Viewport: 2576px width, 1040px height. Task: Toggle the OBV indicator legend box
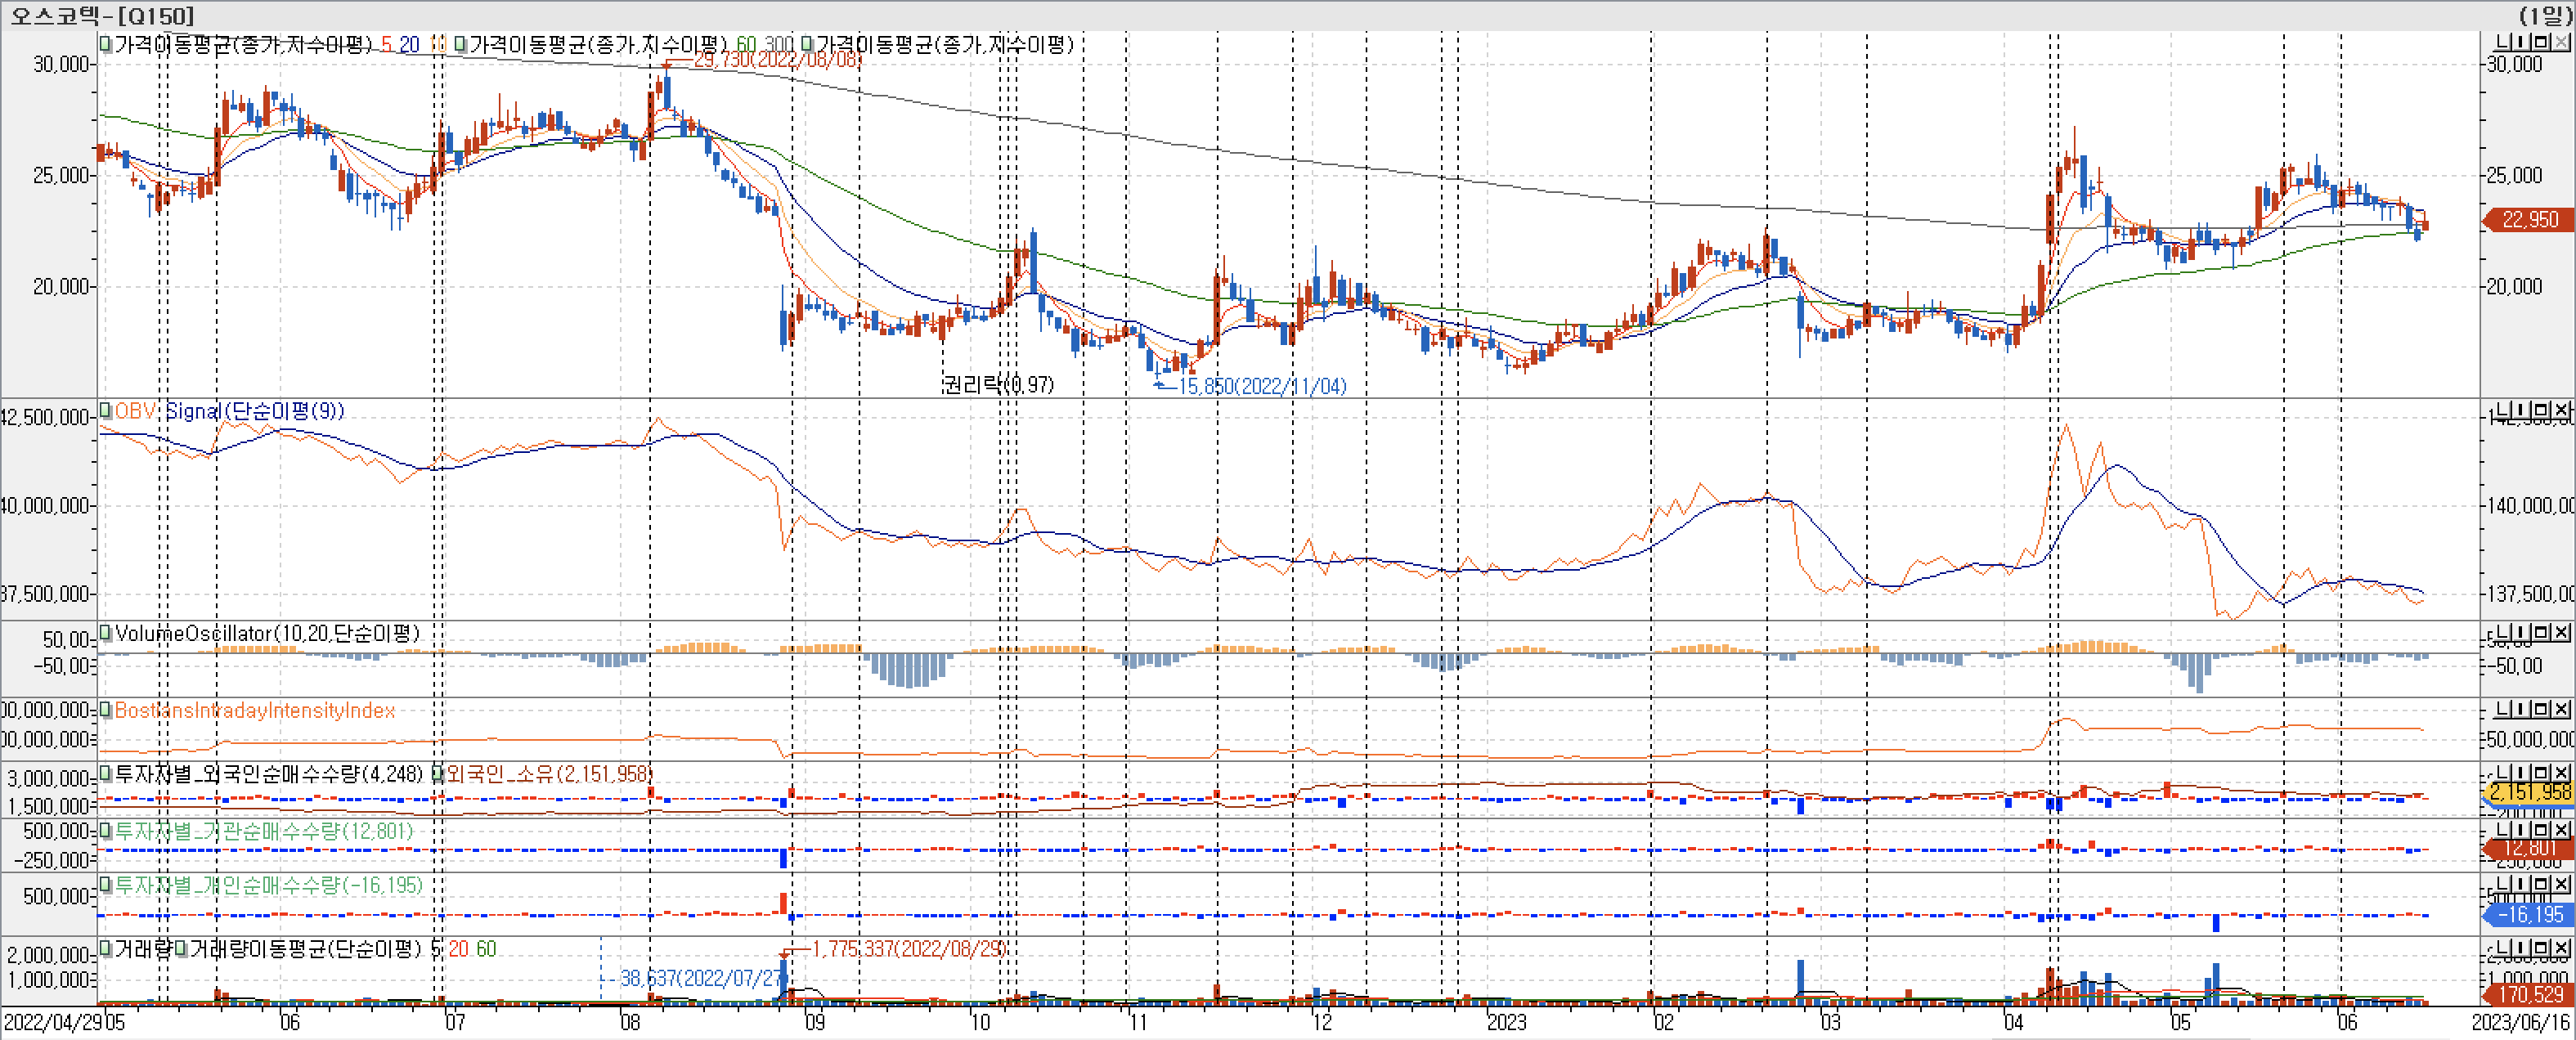(105, 411)
